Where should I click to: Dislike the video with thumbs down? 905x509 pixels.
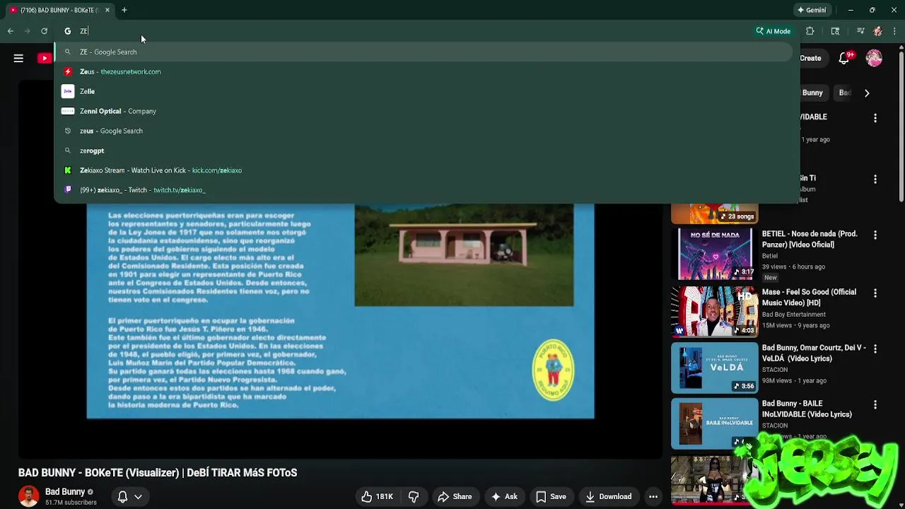[414, 497]
